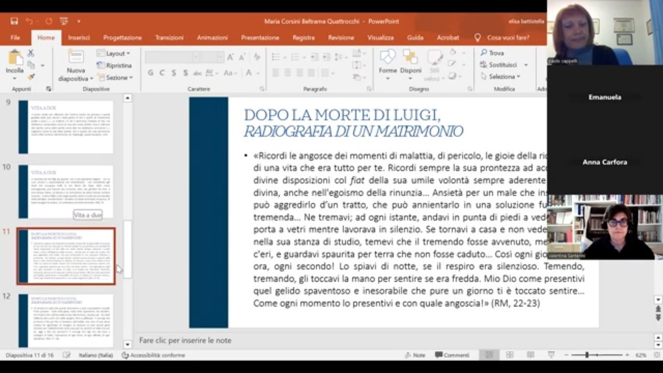Click the Undo arrow in the title bar
Image resolution: width=663 pixels, height=373 pixels.
coord(30,21)
